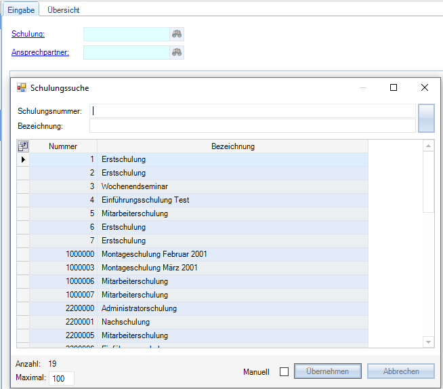
Task: Maximize the Schulungssuche dialog window
Action: (x=394, y=87)
